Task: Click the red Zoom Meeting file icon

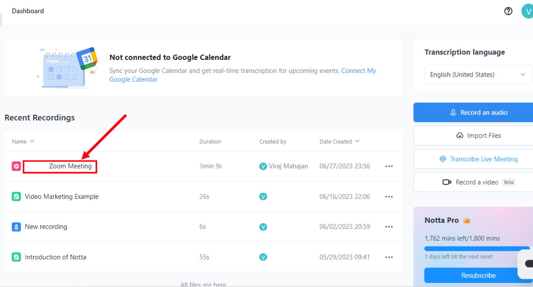Action: click(16, 166)
